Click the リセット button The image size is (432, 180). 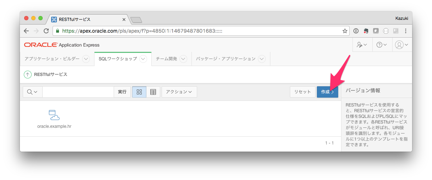[302, 92]
